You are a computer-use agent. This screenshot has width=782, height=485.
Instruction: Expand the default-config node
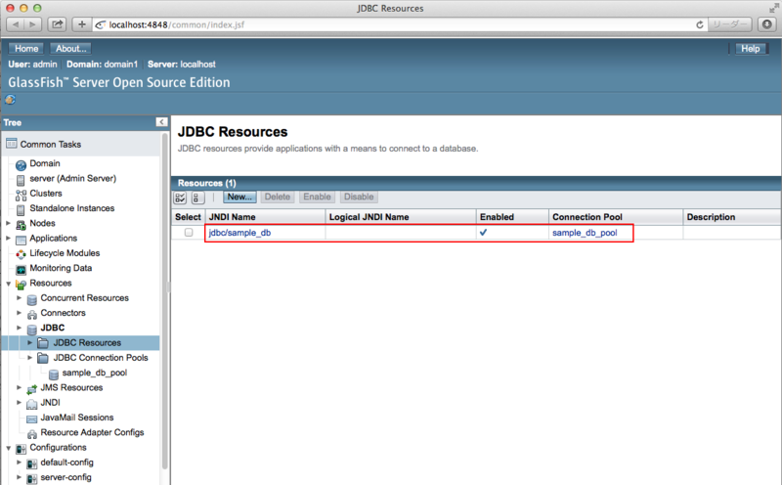[19, 463]
